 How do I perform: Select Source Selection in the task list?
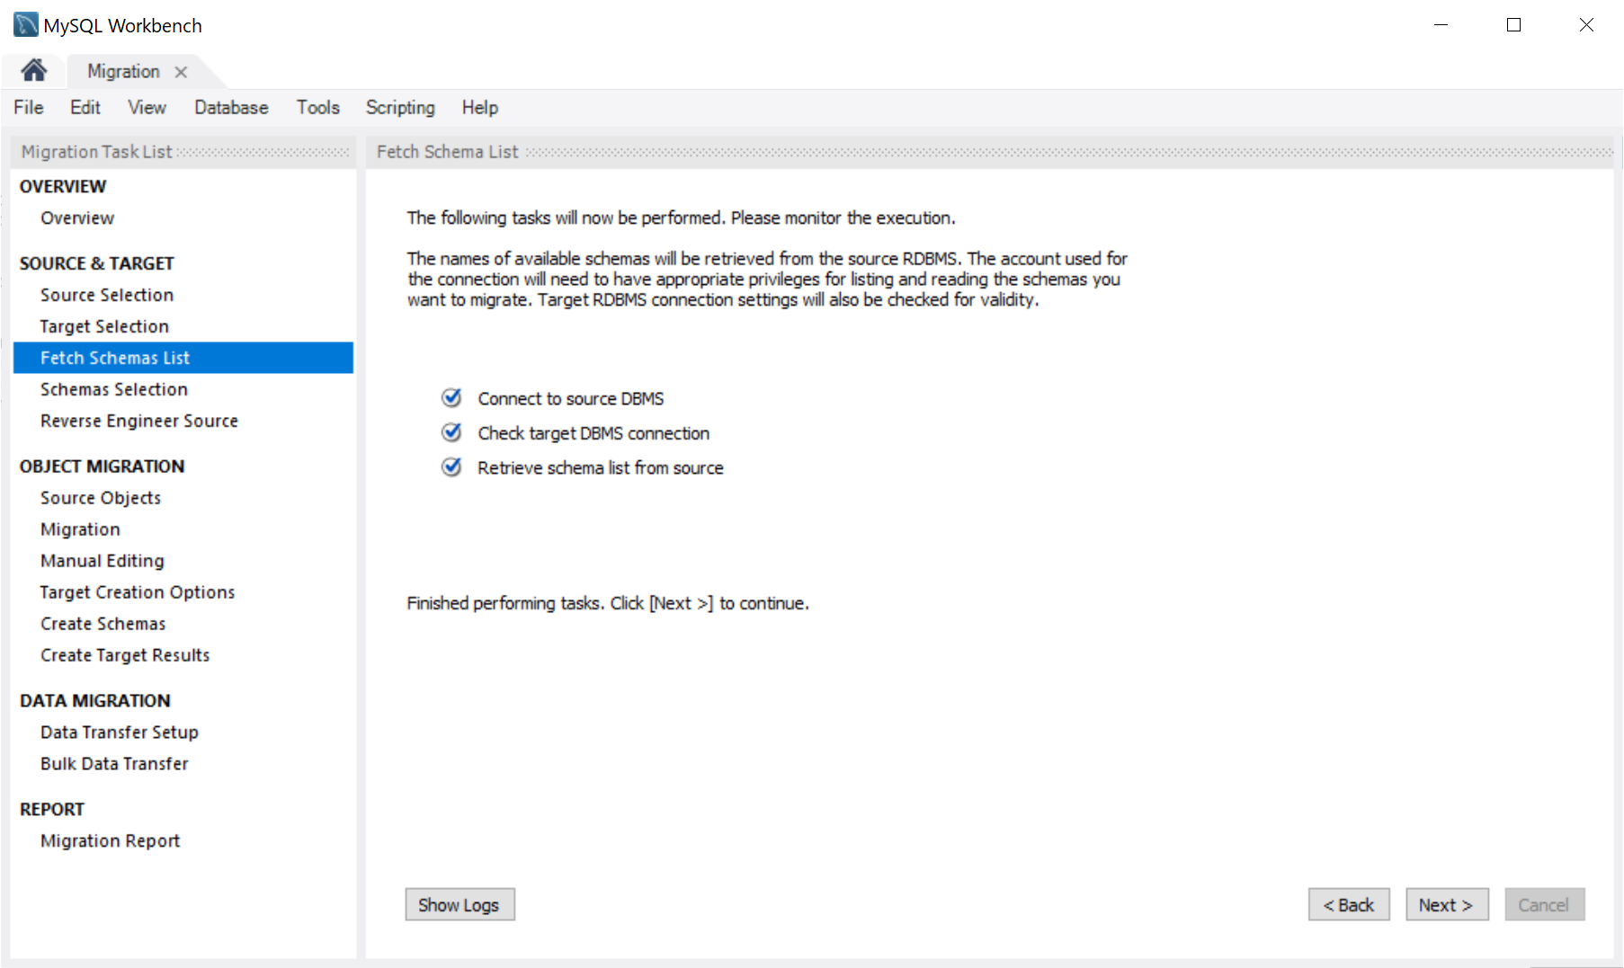click(x=107, y=295)
